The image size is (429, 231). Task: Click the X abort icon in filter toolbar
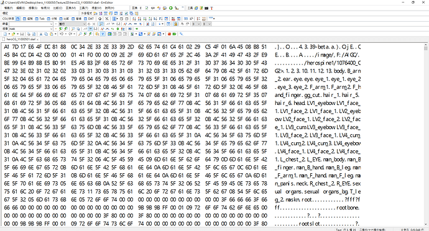(x=94, y=24)
